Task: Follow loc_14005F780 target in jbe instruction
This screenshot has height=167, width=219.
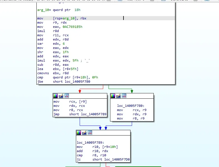Action: [78, 82]
